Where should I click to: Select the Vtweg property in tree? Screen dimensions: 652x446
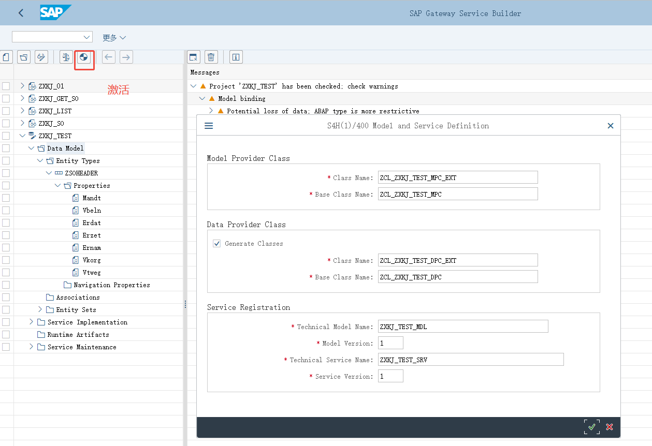point(92,272)
